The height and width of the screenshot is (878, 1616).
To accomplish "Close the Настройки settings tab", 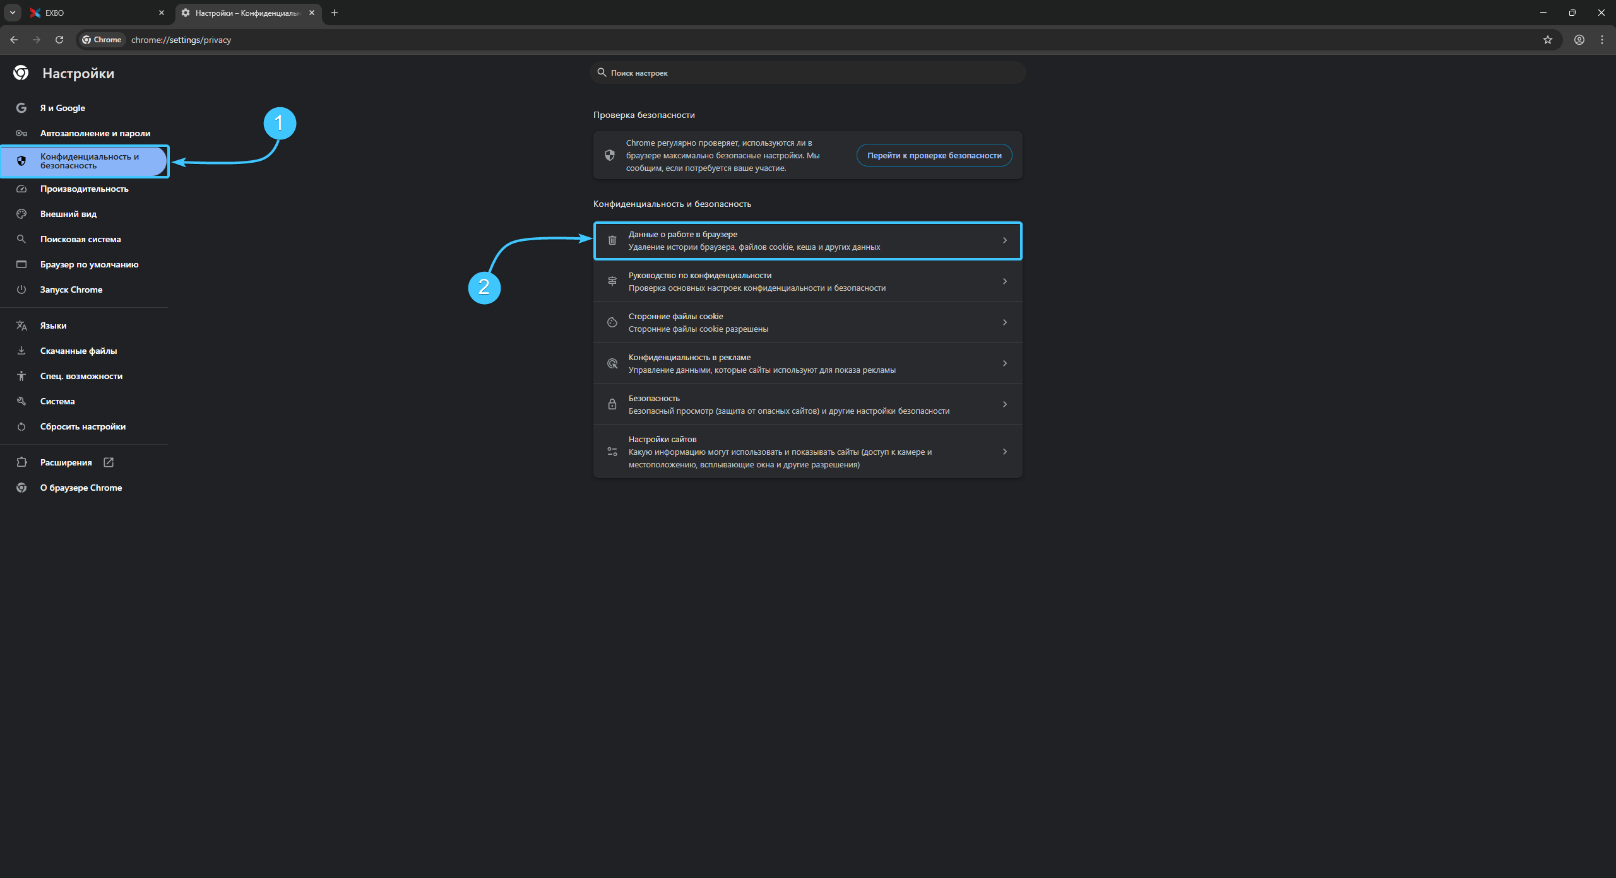I will click(x=312, y=13).
